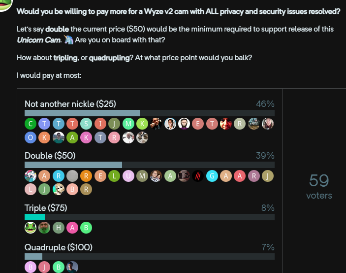Click the unicorn emoji after "Unicorn Cam"

click(68, 40)
